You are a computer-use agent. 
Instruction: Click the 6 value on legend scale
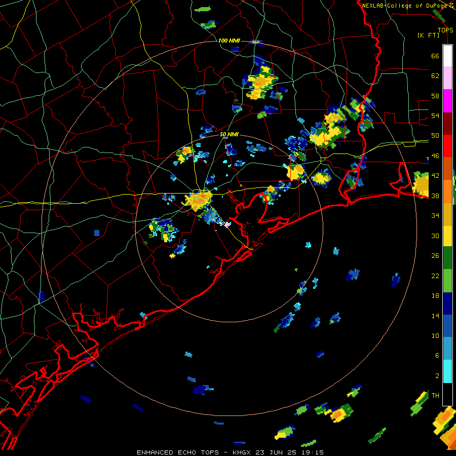tap(437, 356)
